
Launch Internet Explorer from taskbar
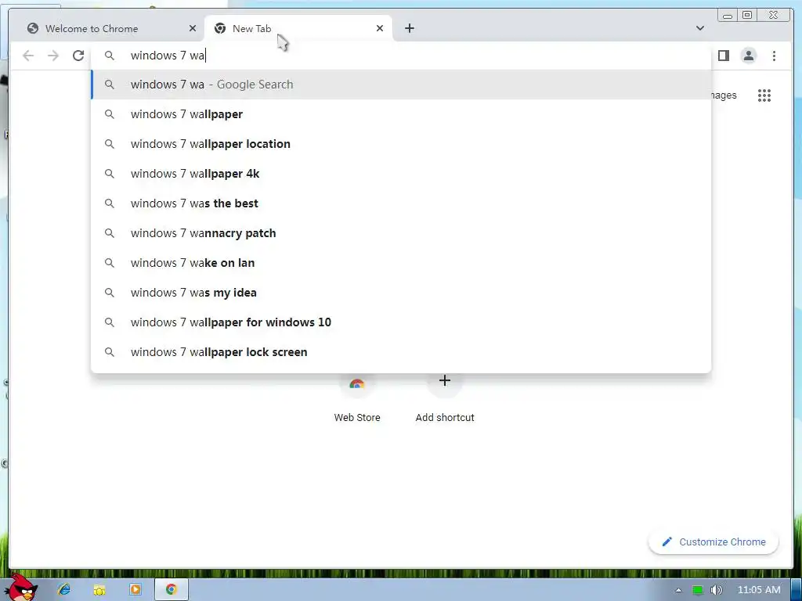coord(64,590)
